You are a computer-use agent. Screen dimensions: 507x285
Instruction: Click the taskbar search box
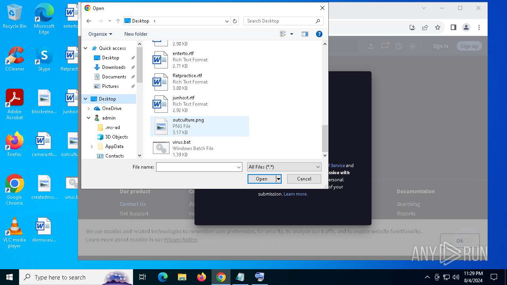coord(76,277)
